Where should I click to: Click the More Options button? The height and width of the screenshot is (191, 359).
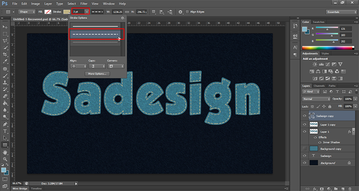[x=97, y=74]
